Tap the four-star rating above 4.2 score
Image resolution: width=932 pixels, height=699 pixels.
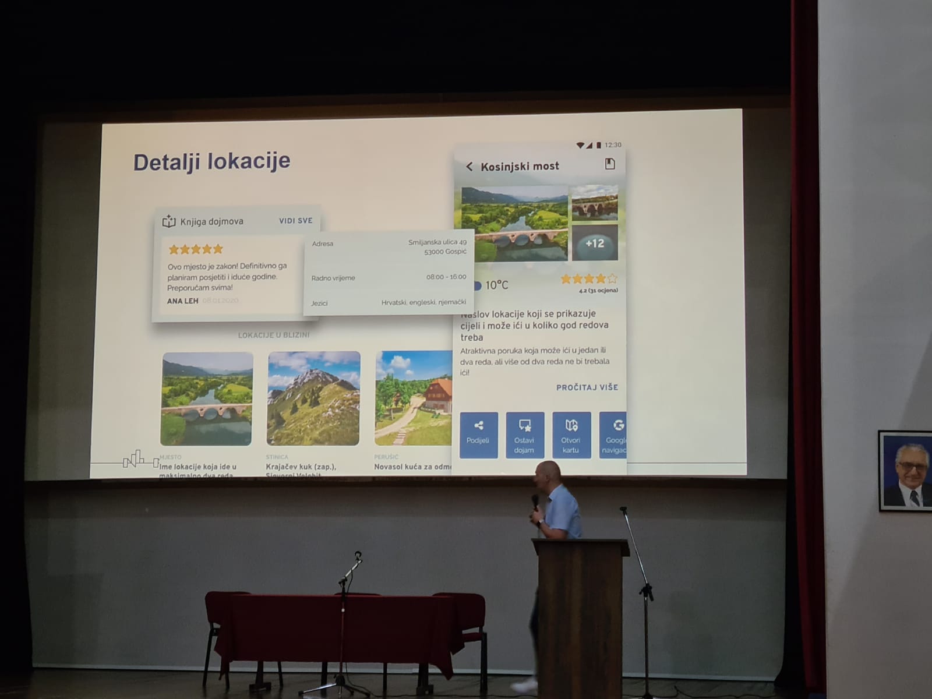588,279
